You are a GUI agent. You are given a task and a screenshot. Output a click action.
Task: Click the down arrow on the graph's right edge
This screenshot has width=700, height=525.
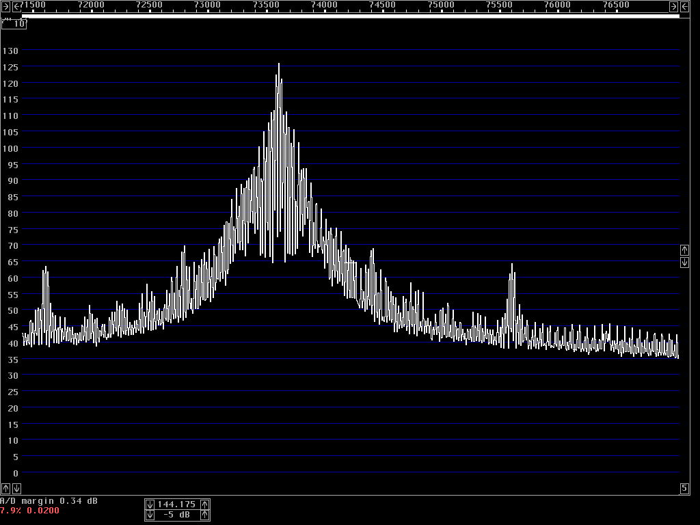[684, 262]
